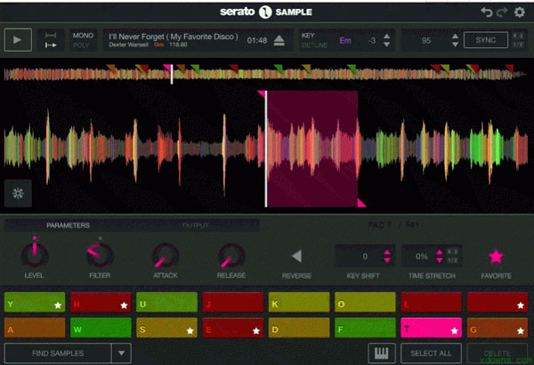Click tempo x2 next to SYNC
534x365 pixels.
pos(518,36)
